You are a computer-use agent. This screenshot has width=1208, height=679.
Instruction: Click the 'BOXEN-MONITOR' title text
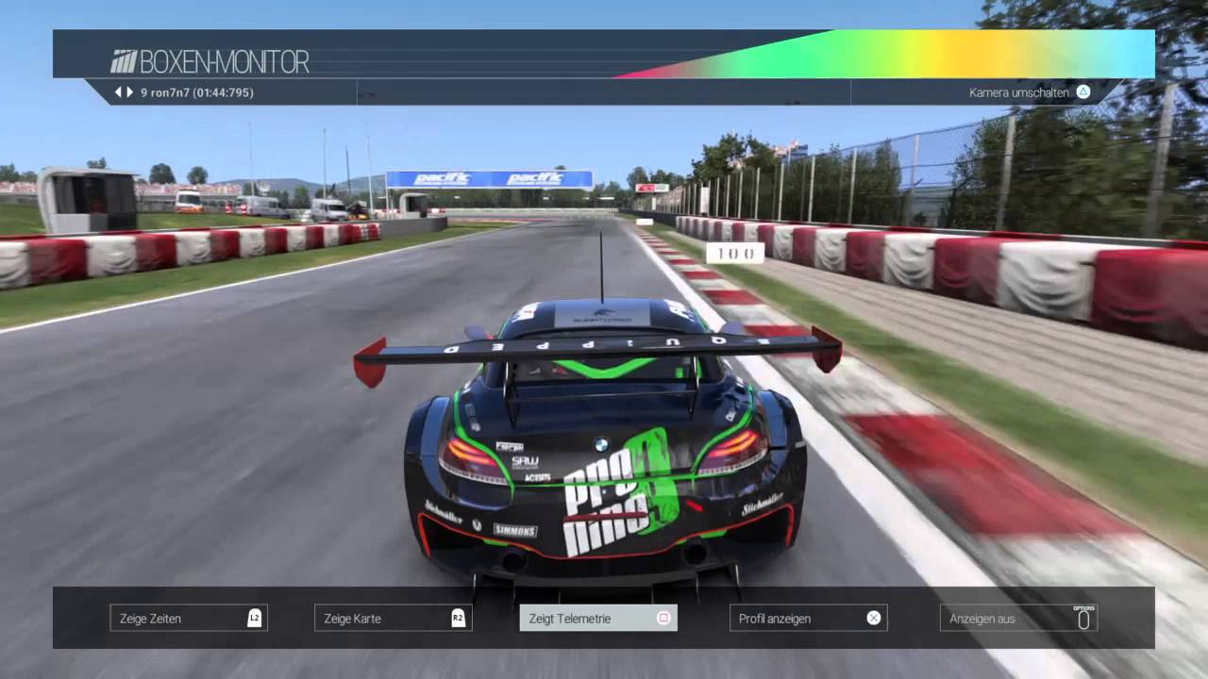pos(225,62)
